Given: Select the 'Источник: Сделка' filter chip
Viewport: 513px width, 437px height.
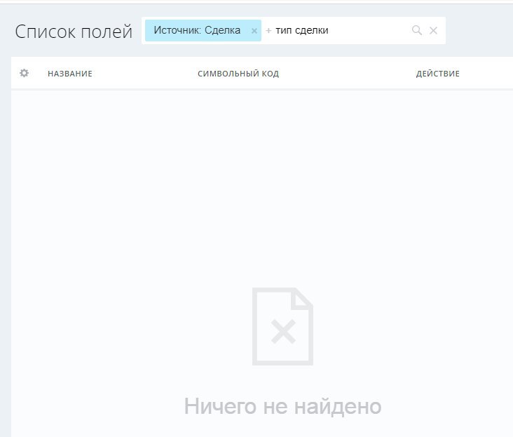Looking at the screenshot, I should click(x=203, y=30).
